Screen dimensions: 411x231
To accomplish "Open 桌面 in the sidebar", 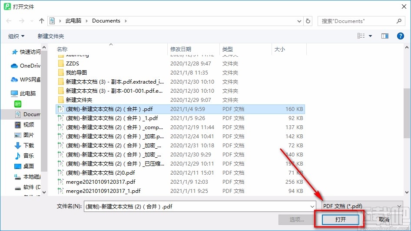I will 24,166.
